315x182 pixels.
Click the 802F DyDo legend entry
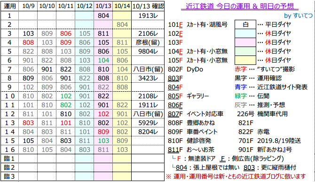185,69
